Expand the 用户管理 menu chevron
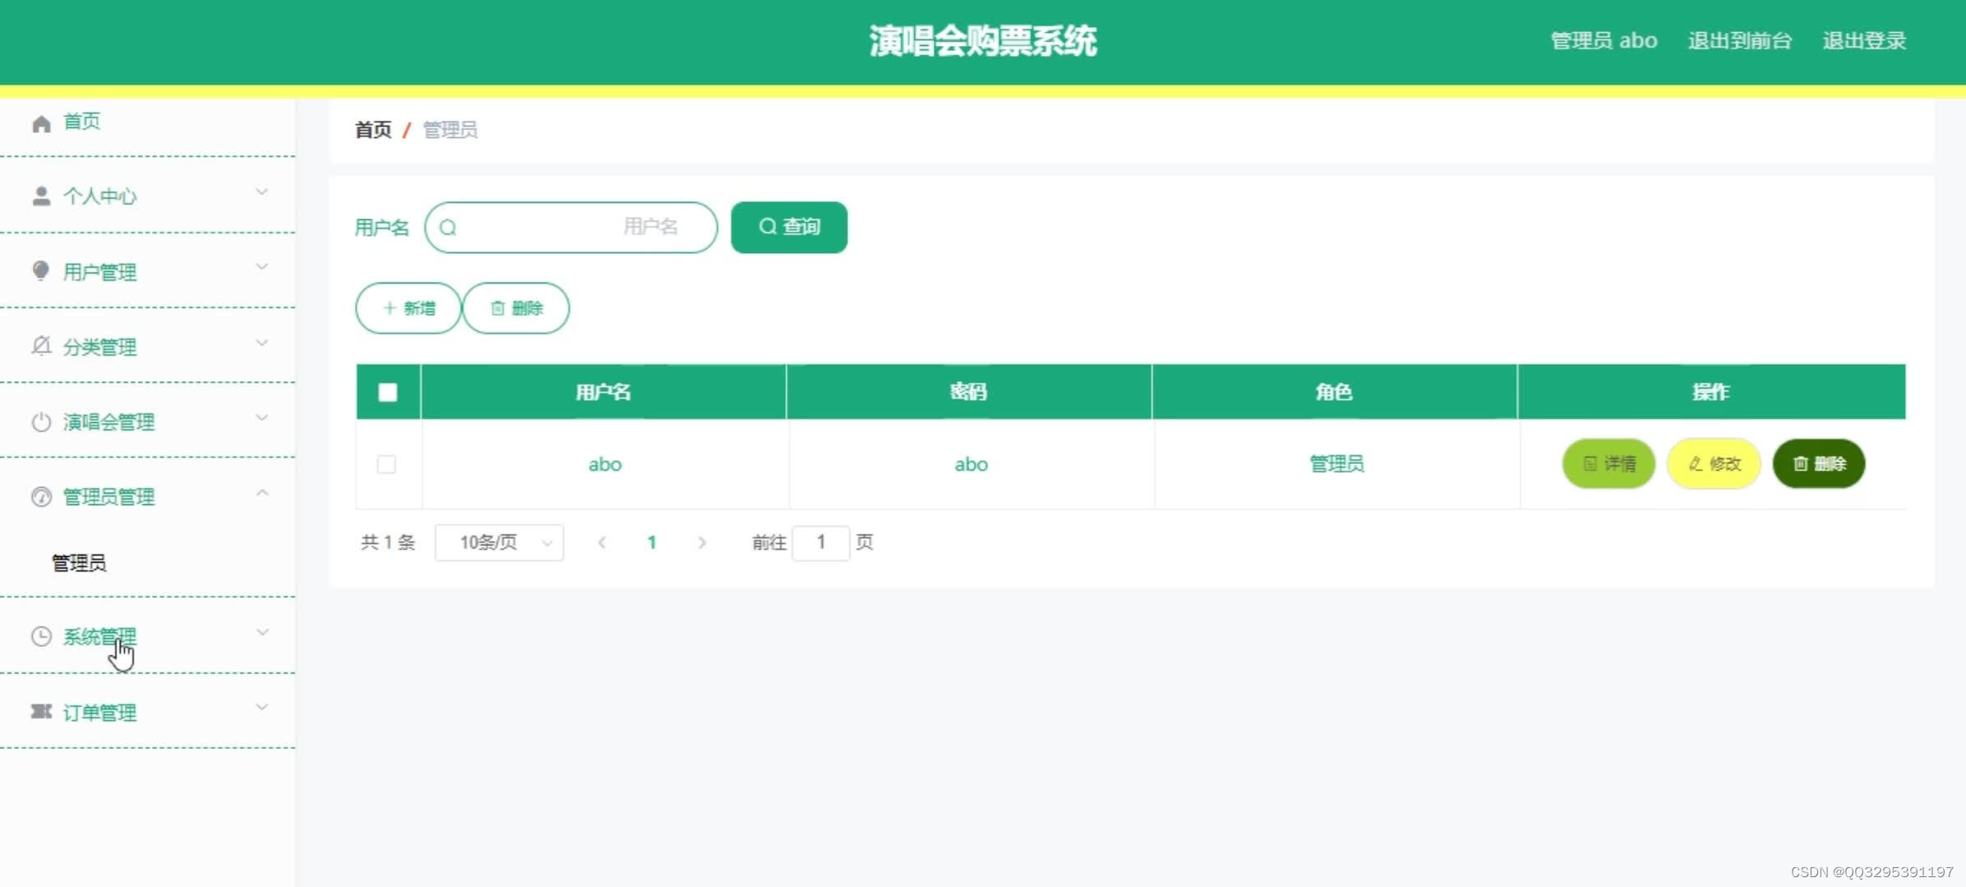Image resolution: width=1966 pixels, height=887 pixels. pyautogui.click(x=262, y=267)
